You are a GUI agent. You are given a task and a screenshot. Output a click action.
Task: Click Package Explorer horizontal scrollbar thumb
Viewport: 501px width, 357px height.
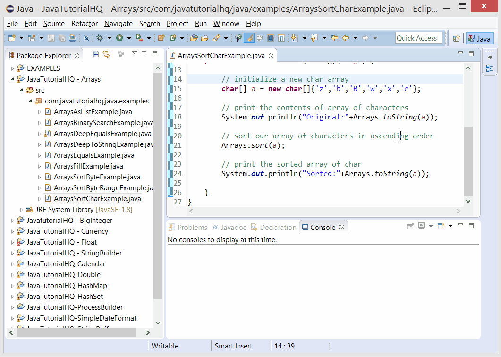[x=76, y=333]
